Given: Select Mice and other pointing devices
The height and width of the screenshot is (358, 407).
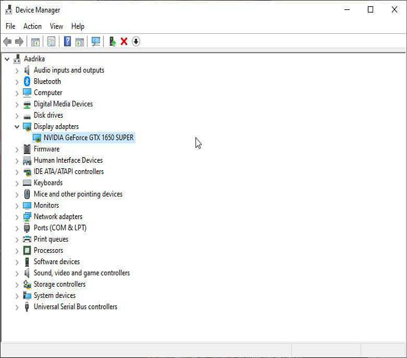Looking at the screenshot, I should coord(78,194).
